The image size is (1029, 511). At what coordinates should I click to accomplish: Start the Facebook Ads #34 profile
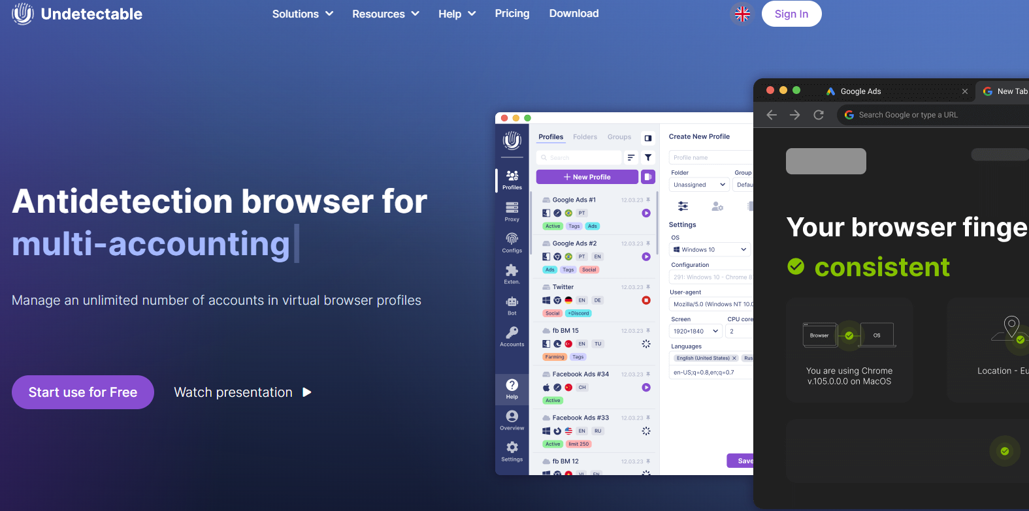[646, 388]
